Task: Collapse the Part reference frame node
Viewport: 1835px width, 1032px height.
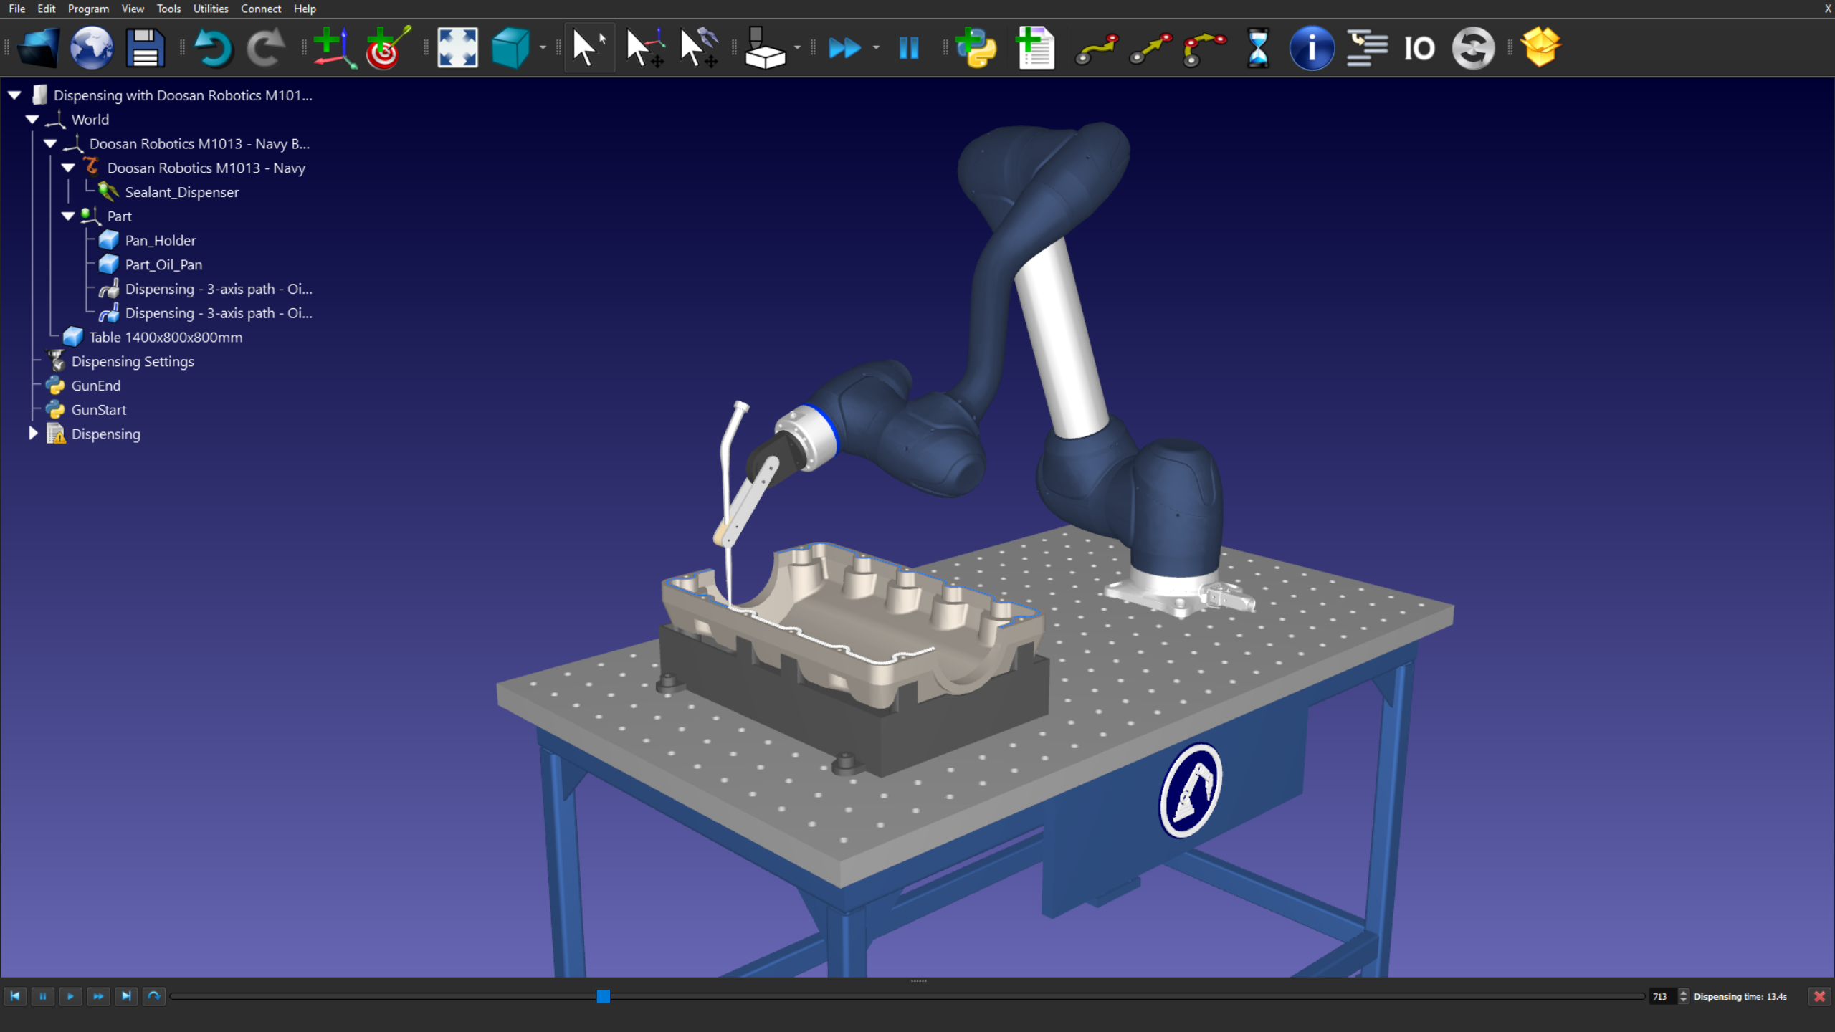Action: pos(68,216)
